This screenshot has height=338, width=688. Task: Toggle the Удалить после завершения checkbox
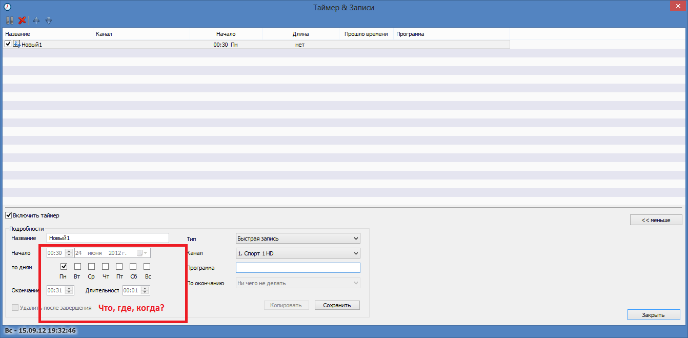point(15,308)
